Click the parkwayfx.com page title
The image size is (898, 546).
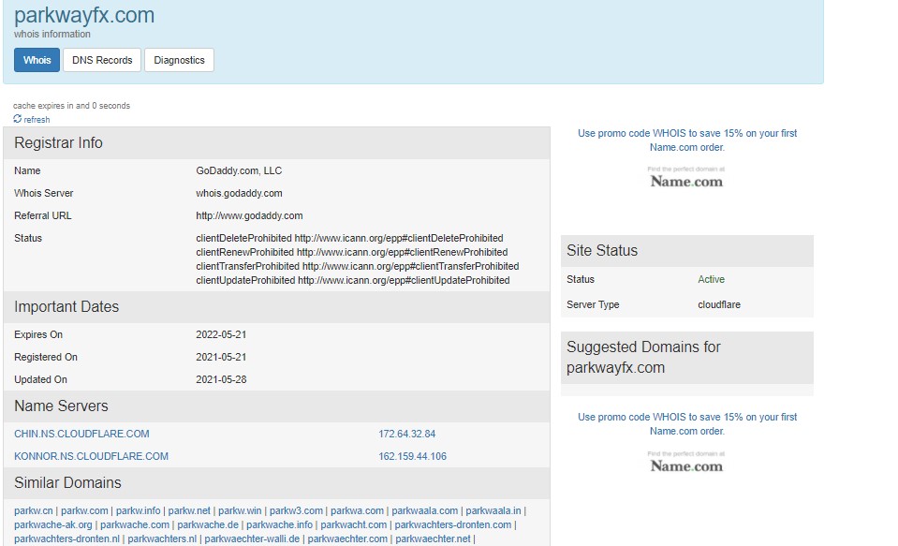(x=84, y=15)
